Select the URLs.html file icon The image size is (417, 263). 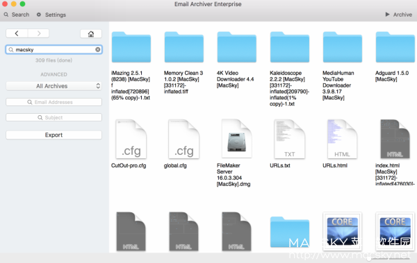point(343,139)
